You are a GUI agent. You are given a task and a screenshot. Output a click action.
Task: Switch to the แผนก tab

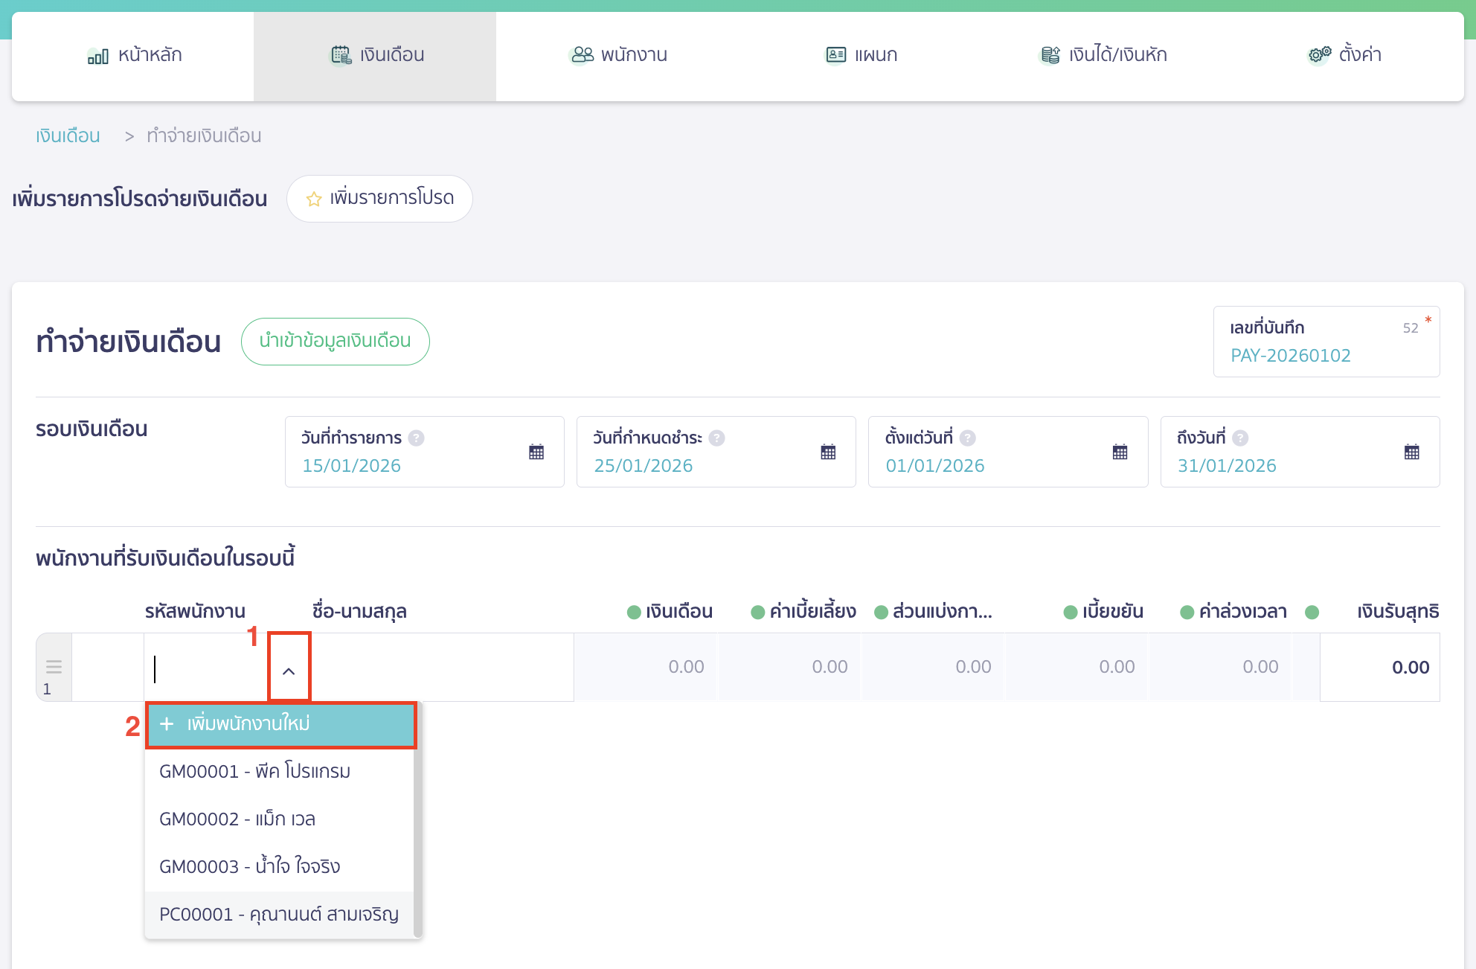pyautogui.click(x=863, y=54)
